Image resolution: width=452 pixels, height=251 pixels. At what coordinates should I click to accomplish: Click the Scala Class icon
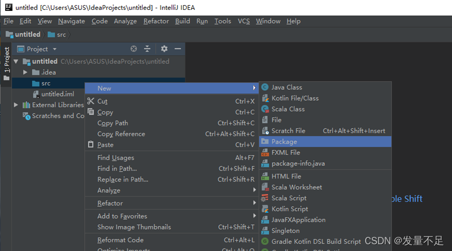(x=265, y=109)
